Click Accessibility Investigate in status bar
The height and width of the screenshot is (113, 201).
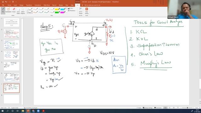(x=31, y=108)
